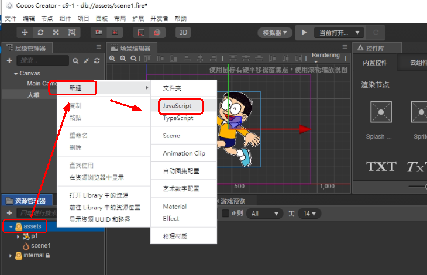Switch to 3D view mode
The image size is (427, 275).
pos(183,33)
